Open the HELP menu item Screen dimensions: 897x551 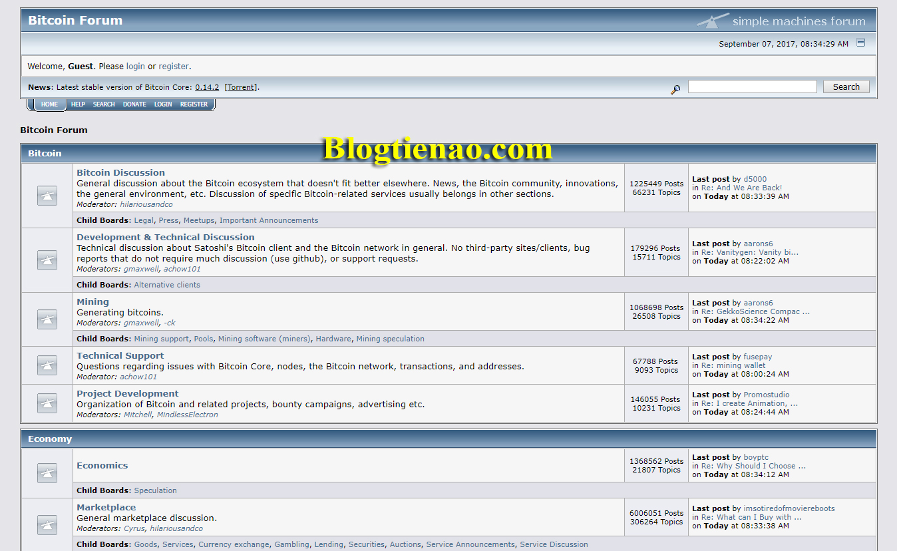click(78, 104)
